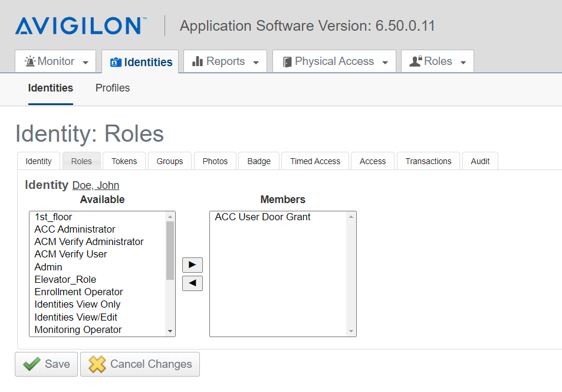The width and height of the screenshot is (562, 392).
Task: Click the Reports bar chart icon
Action: click(x=198, y=61)
